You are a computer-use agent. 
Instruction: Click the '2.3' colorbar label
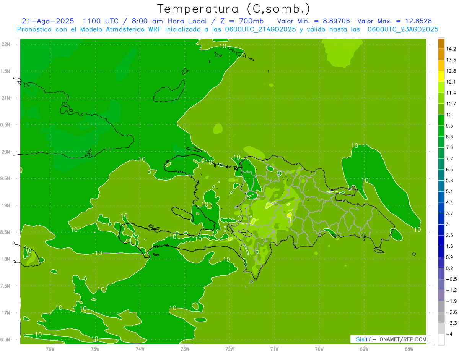pos(450,235)
